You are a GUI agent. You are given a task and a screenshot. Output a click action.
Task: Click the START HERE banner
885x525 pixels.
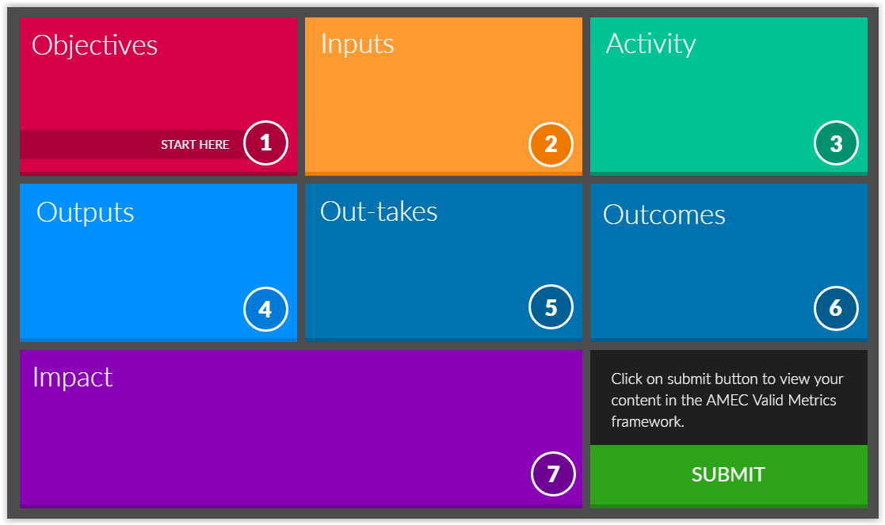click(x=135, y=144)
